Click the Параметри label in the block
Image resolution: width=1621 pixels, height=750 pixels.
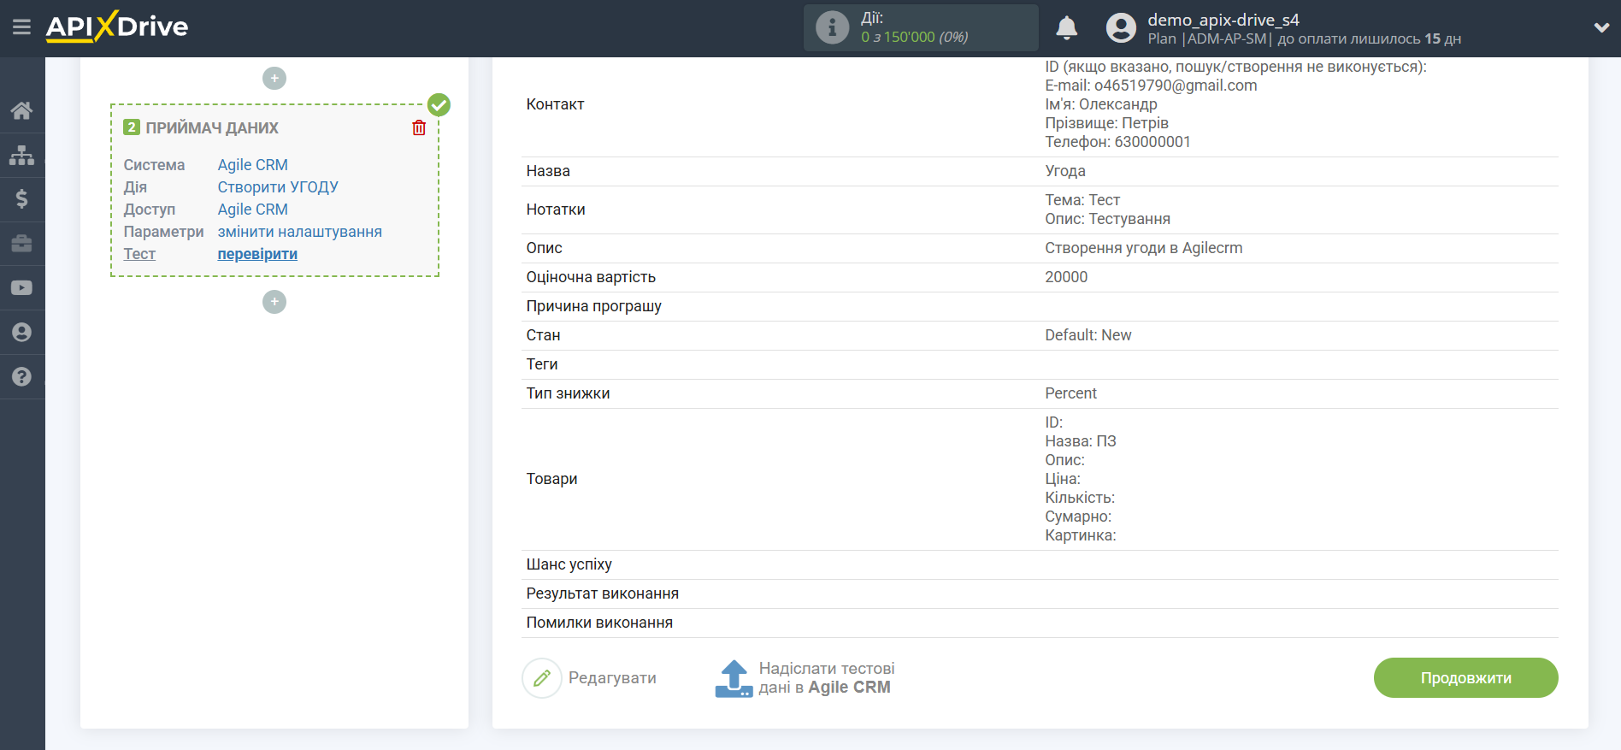tap(163, 232)
